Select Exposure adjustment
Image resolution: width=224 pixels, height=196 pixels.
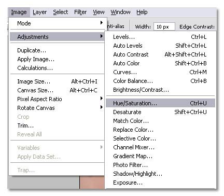coord(160,183)
